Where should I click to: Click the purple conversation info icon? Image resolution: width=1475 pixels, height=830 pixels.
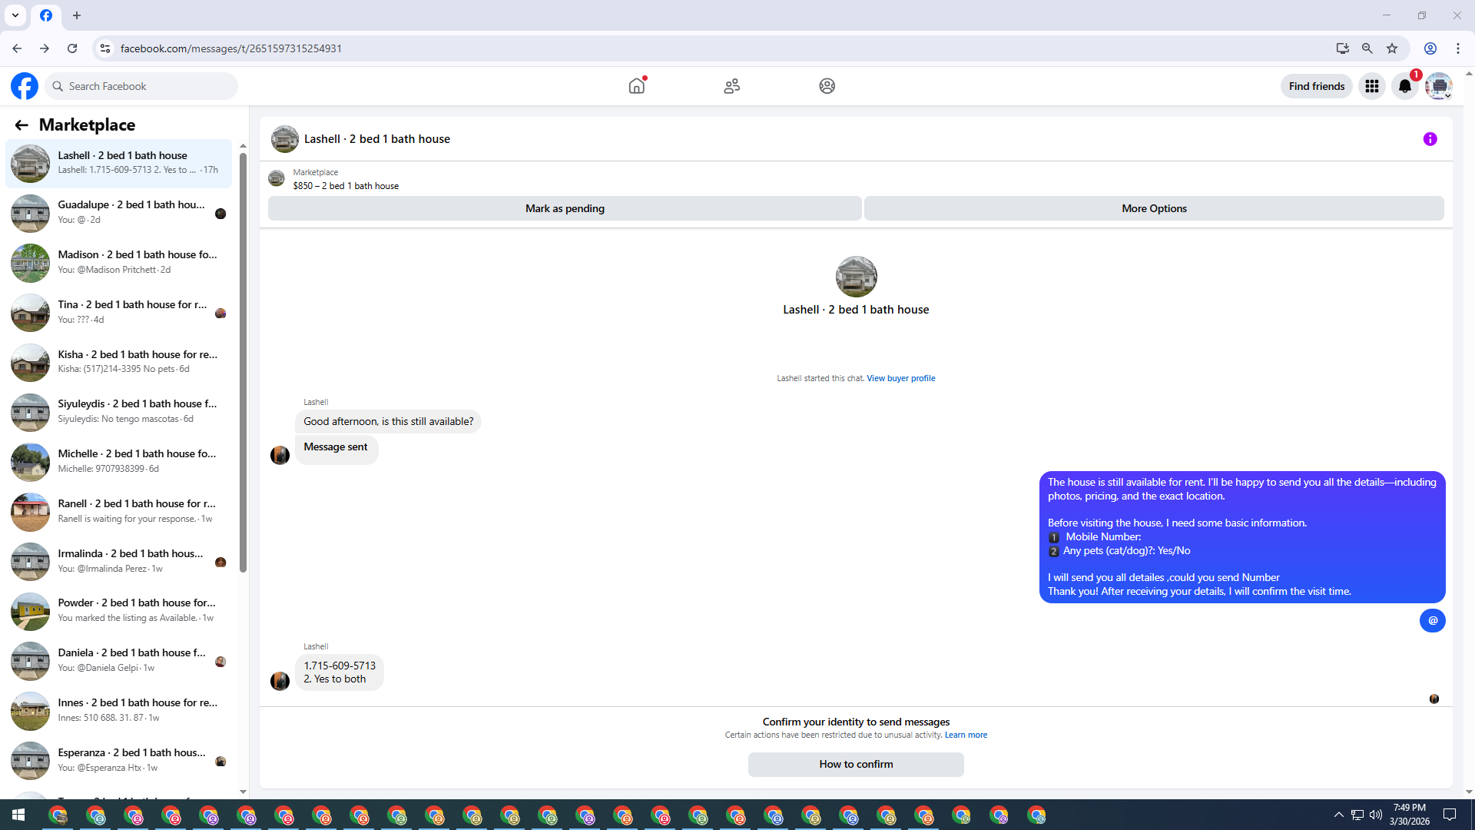[x=1430, y=139]
